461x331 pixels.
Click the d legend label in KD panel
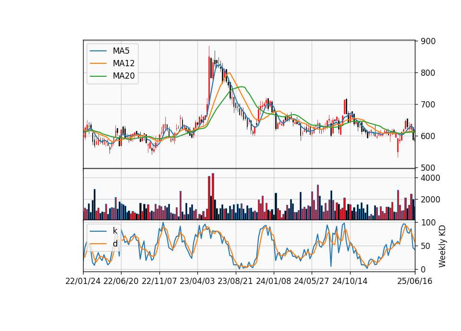(x=115, y=244)
